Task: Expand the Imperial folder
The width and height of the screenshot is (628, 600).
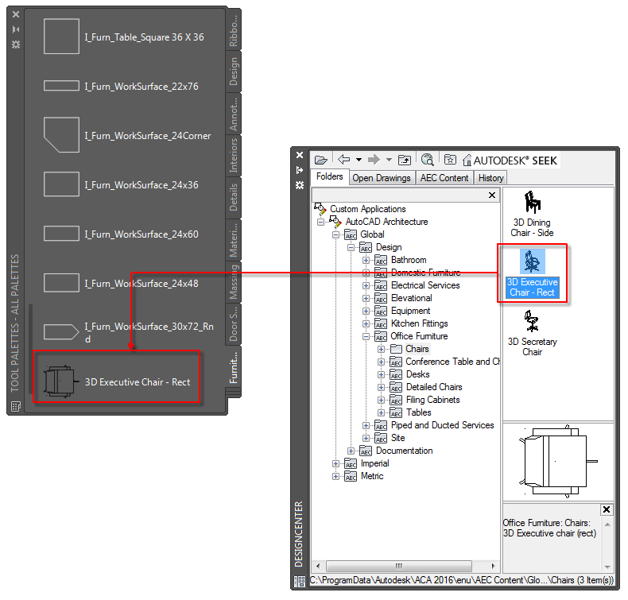Action: [335, 463]
